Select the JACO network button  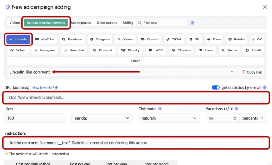pyautogui.click(x=156, y=50)
